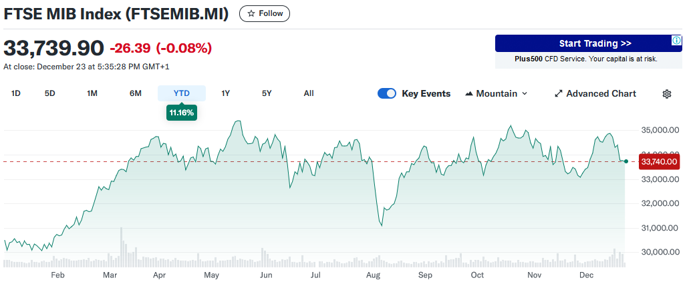
Task: Switch to the 1M range
Action: pos(92,93)
